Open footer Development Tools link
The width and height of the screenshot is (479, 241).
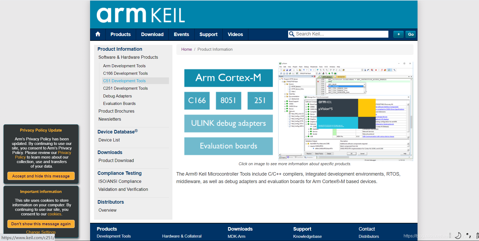[114, 236]
